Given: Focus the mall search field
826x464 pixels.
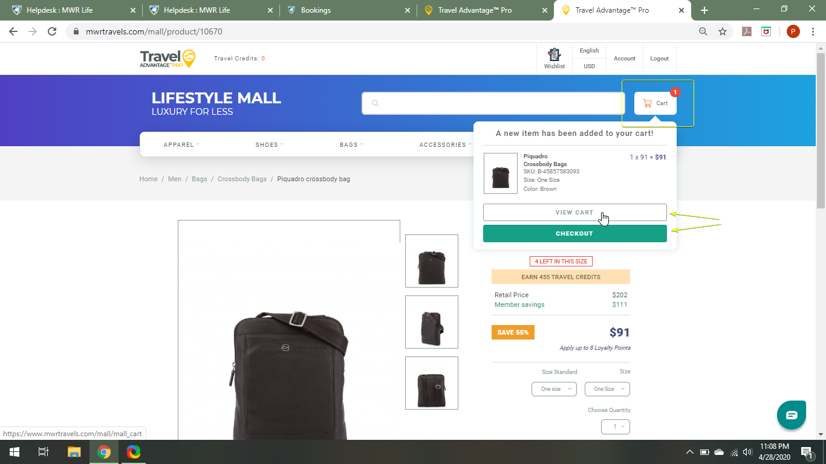Looking at the screenshot, I should coord(493,103).
